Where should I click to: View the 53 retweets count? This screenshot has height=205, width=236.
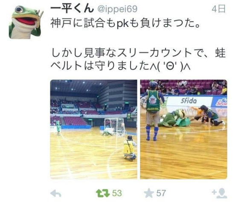[117, 193]
